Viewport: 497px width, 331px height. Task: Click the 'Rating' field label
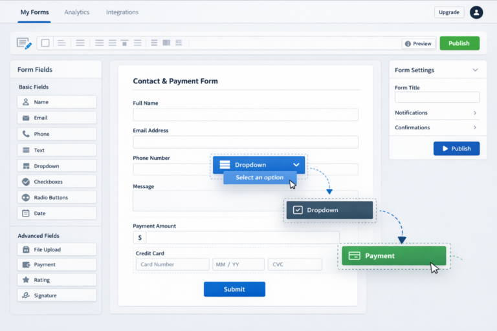(41, 280)
